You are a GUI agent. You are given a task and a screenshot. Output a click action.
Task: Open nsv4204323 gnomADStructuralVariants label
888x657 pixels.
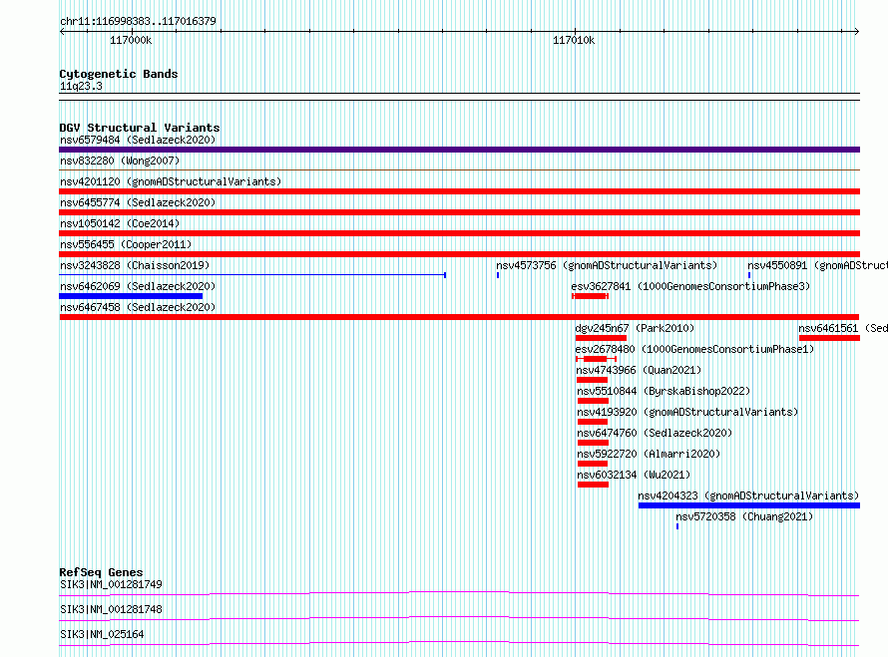click(x=748, y=495)
